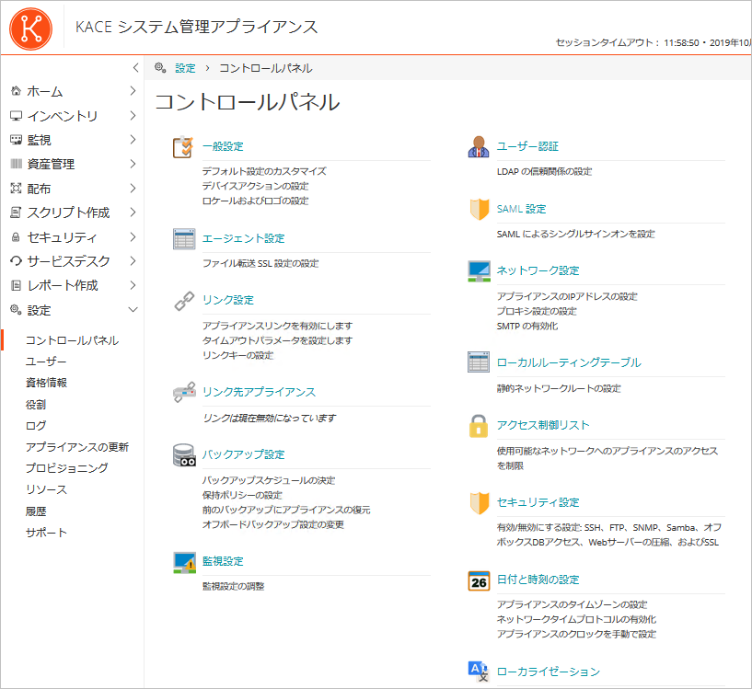The height and width of the screenshot is (689, 752).
Task: Select コントロールパネル in the sidebar submenu
Action: coord(72,340)
